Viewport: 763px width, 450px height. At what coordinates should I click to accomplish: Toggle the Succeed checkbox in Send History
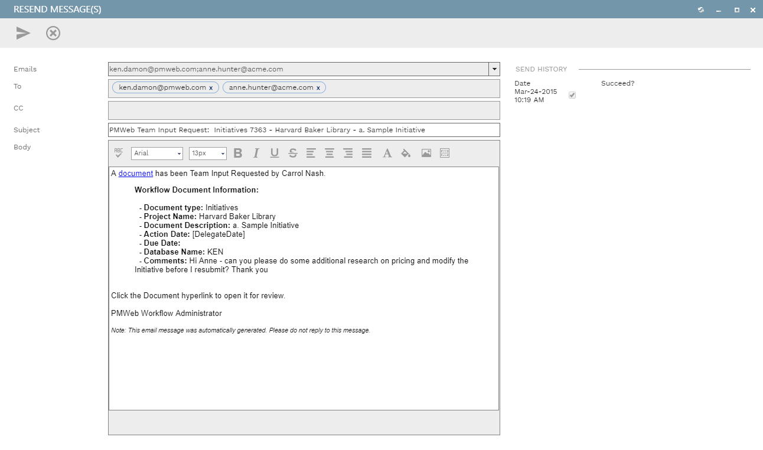point(572,95)
